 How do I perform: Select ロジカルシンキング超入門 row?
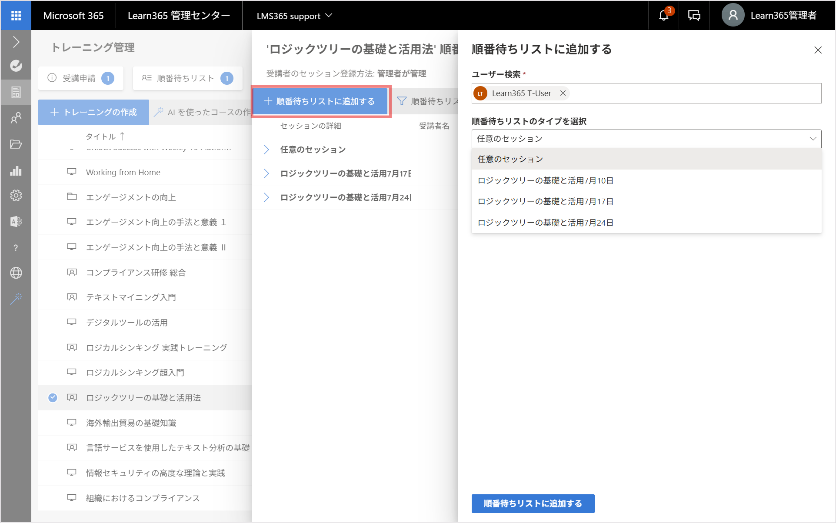pos(145,373)
